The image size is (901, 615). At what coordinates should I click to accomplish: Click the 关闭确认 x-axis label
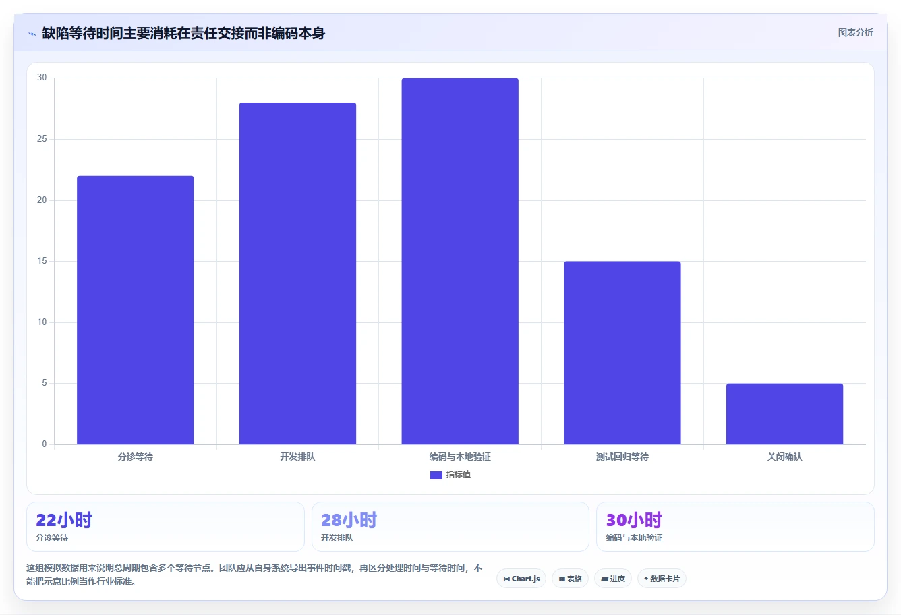pos(784,457)
